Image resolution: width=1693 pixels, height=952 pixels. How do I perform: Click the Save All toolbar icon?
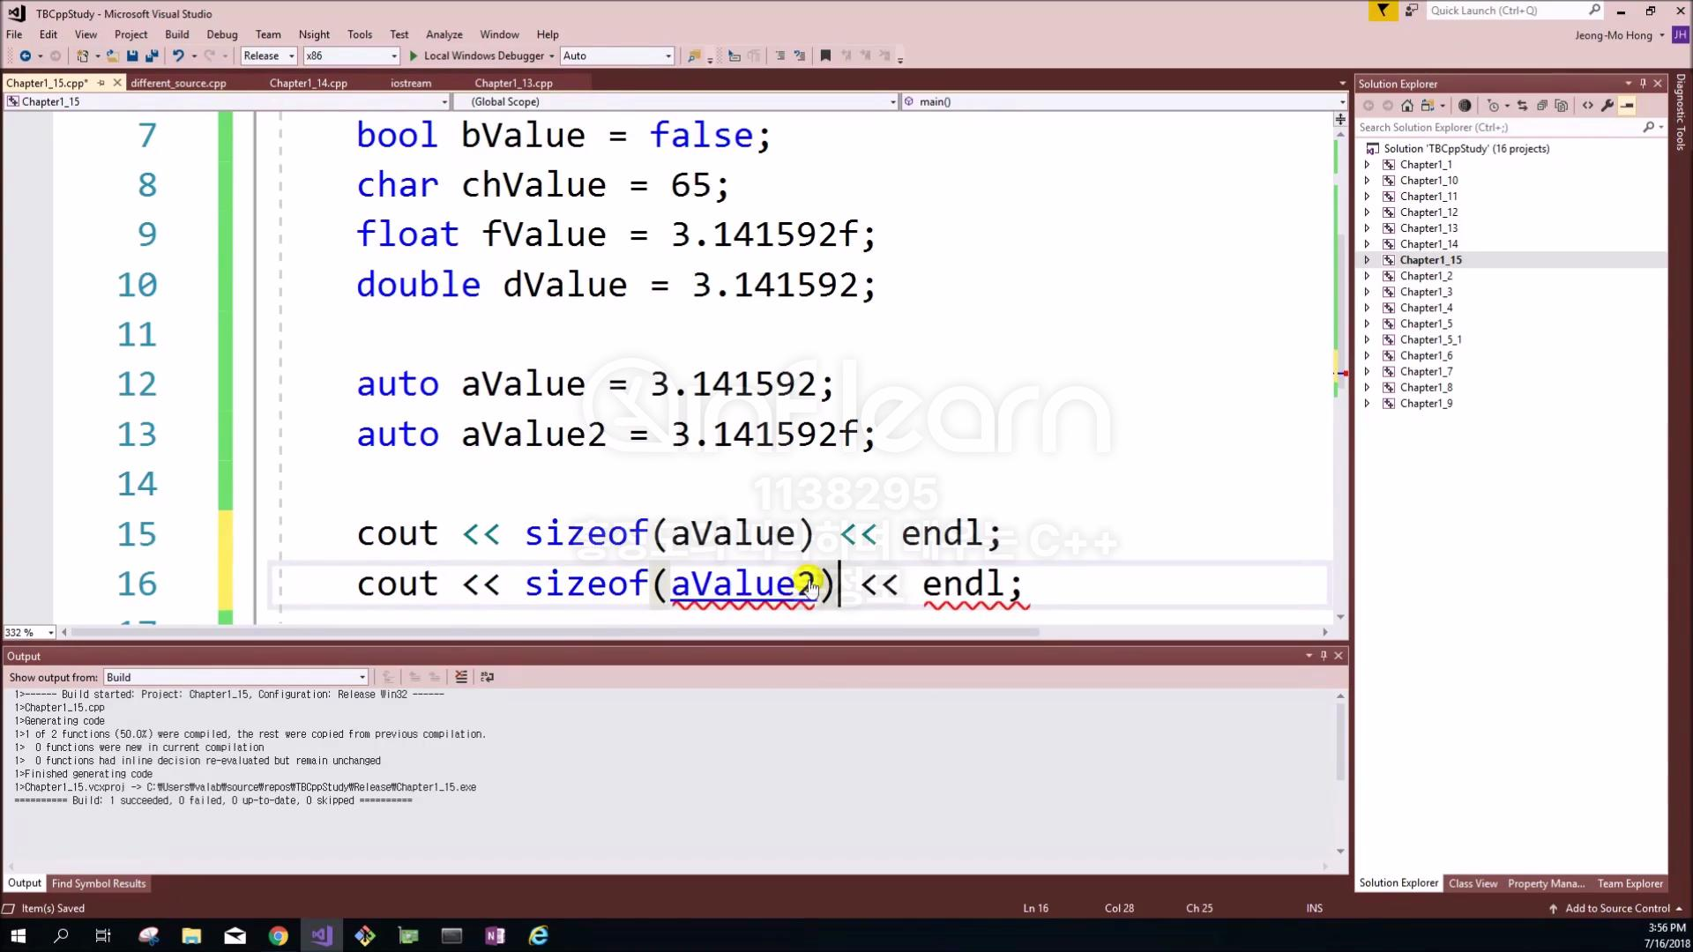point(152,56)
